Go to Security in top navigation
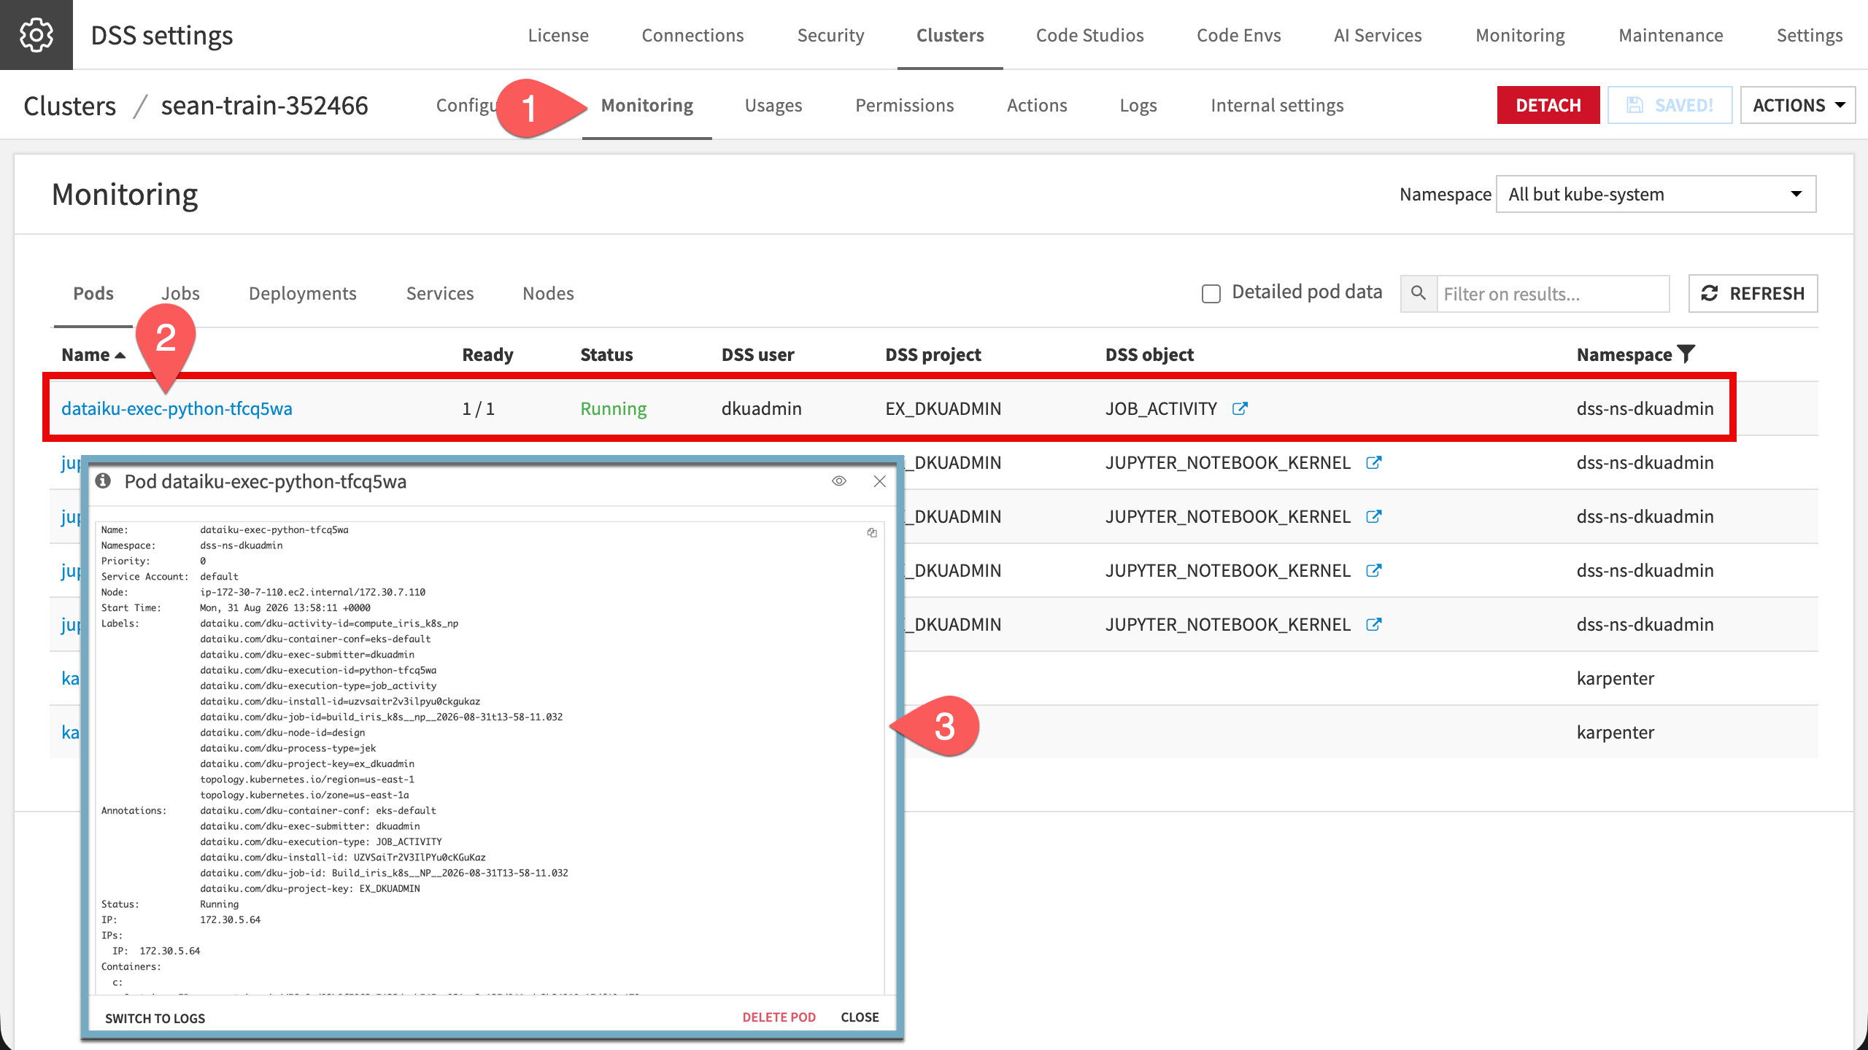Viewport: 1868px width, 1050px height. point(830,35)
